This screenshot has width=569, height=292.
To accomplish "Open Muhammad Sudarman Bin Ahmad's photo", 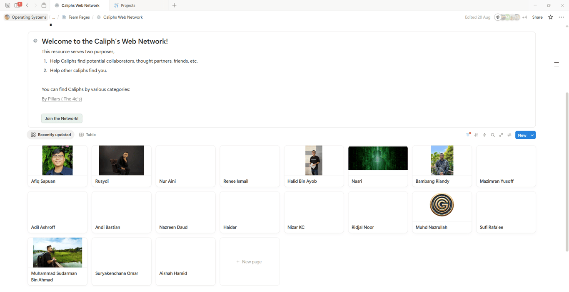I will coord(57,253).
